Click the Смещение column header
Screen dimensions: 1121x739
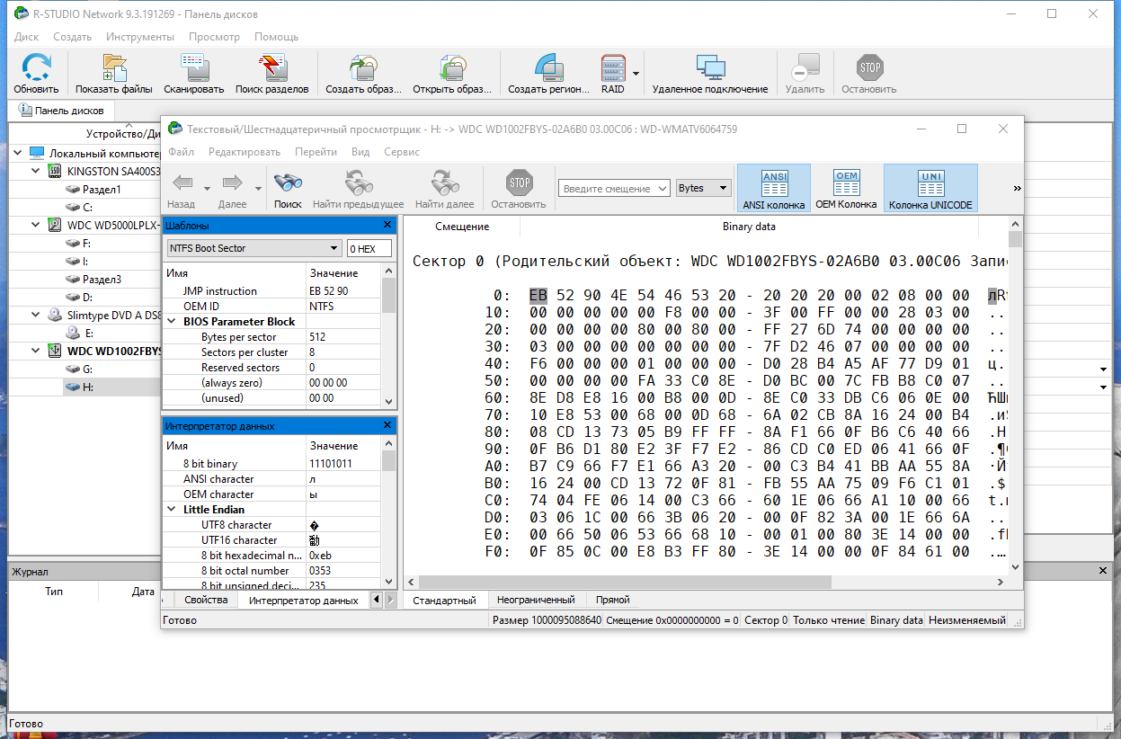coord(462,227)
